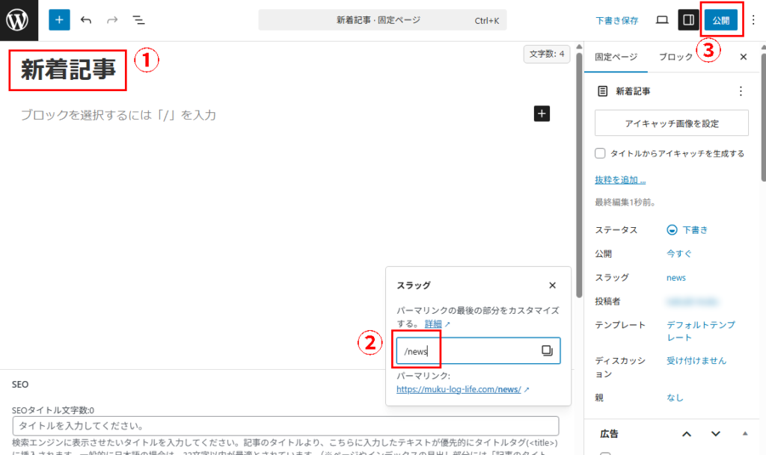Screen dimensions: 766x455
Task: Move the 広告 panel down with down arrow
Action: click(716, 433)
